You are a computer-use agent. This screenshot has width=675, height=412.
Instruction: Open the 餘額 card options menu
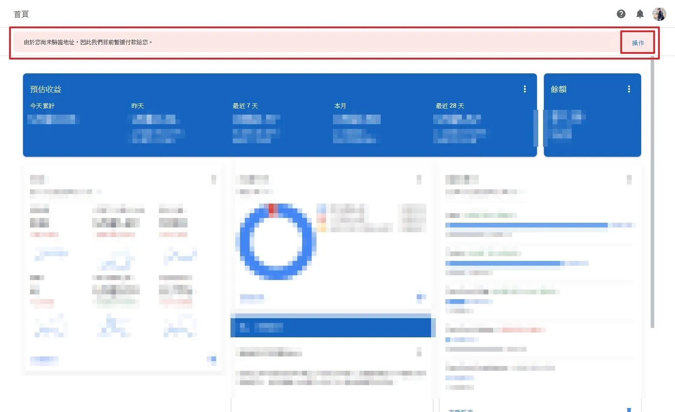pos(629,89)
